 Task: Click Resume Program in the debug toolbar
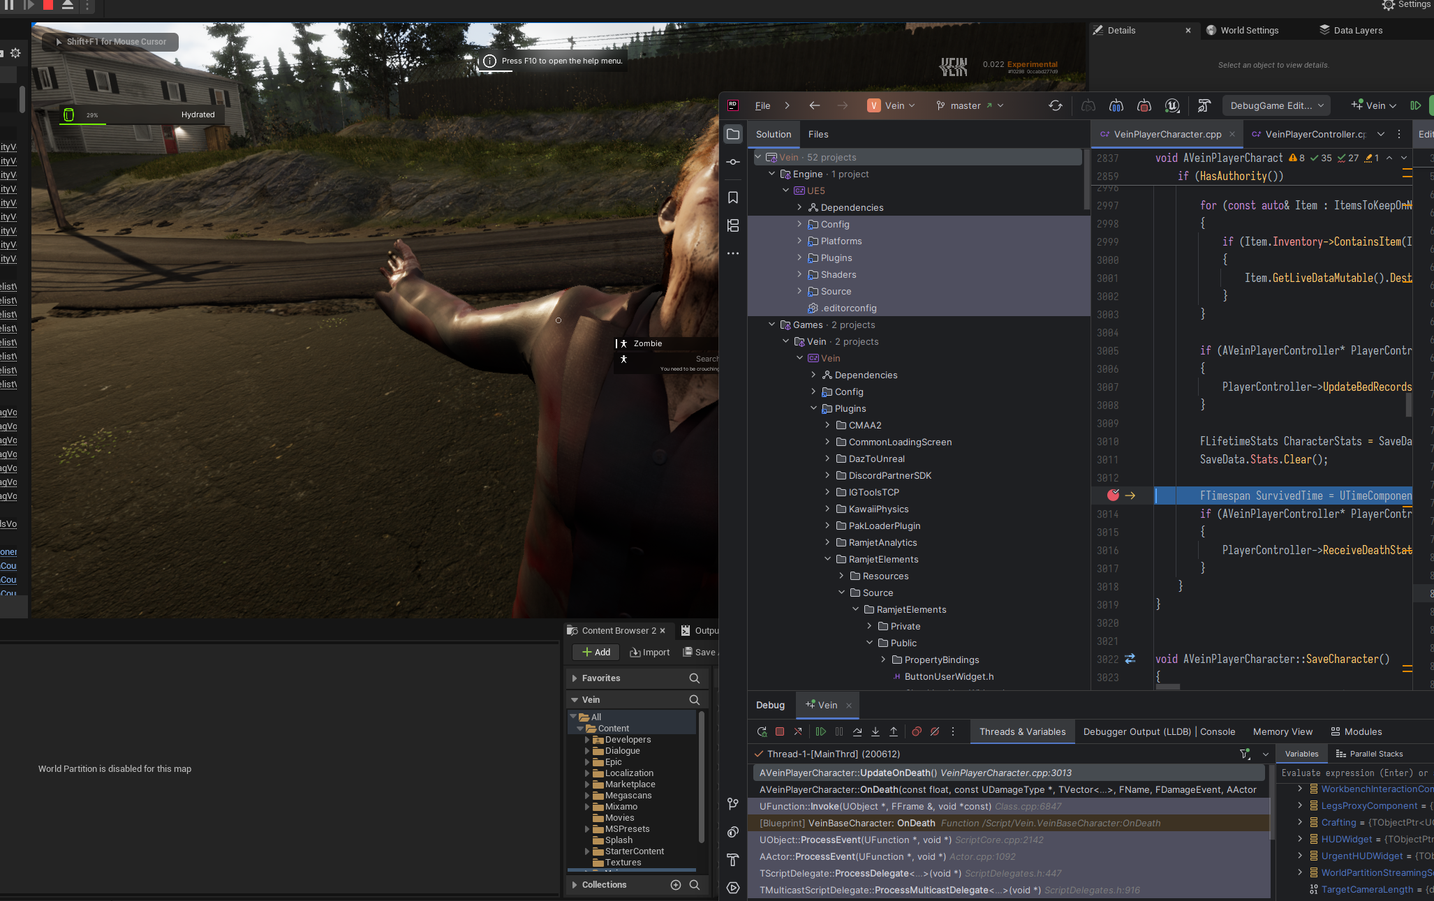[x=821, y=731]
